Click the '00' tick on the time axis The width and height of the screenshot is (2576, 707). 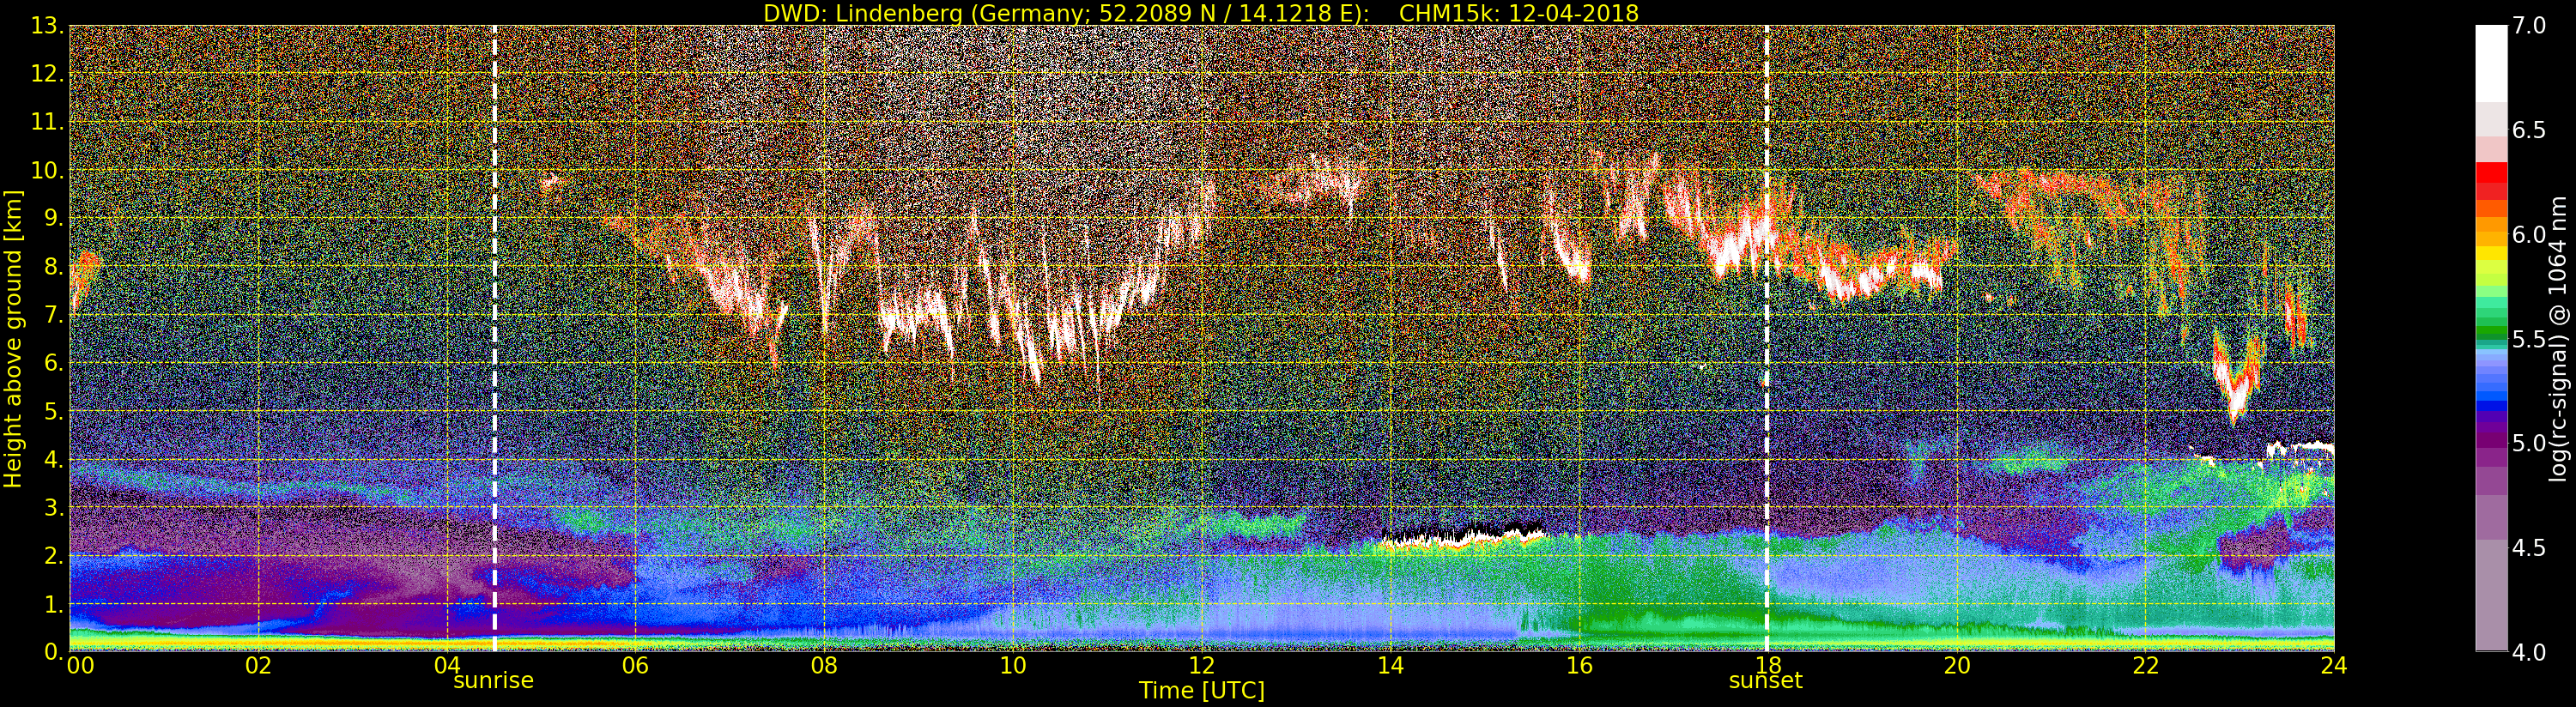80,665
